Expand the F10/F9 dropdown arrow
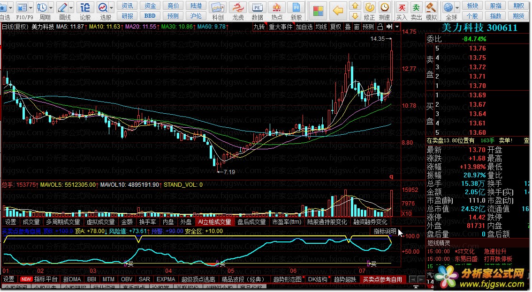 coord(30,7)
